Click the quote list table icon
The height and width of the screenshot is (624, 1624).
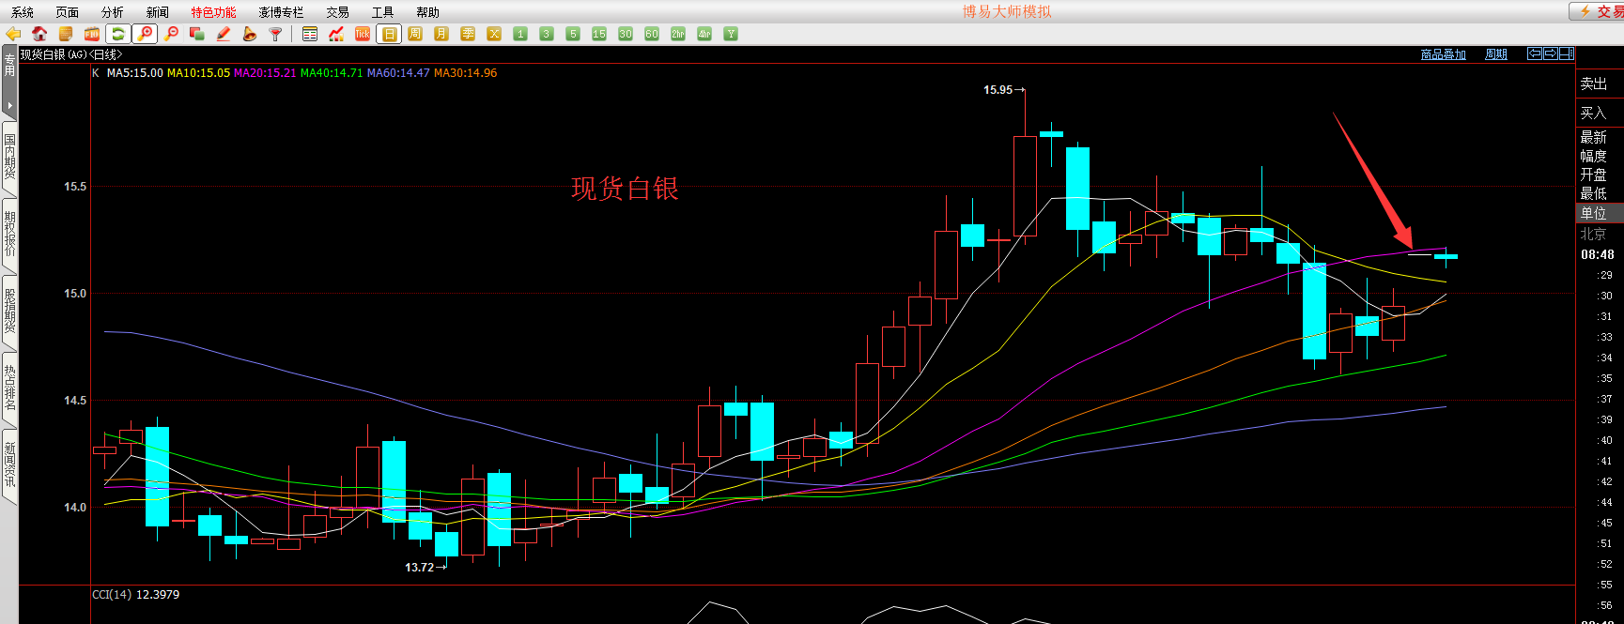tap(310, 34)
